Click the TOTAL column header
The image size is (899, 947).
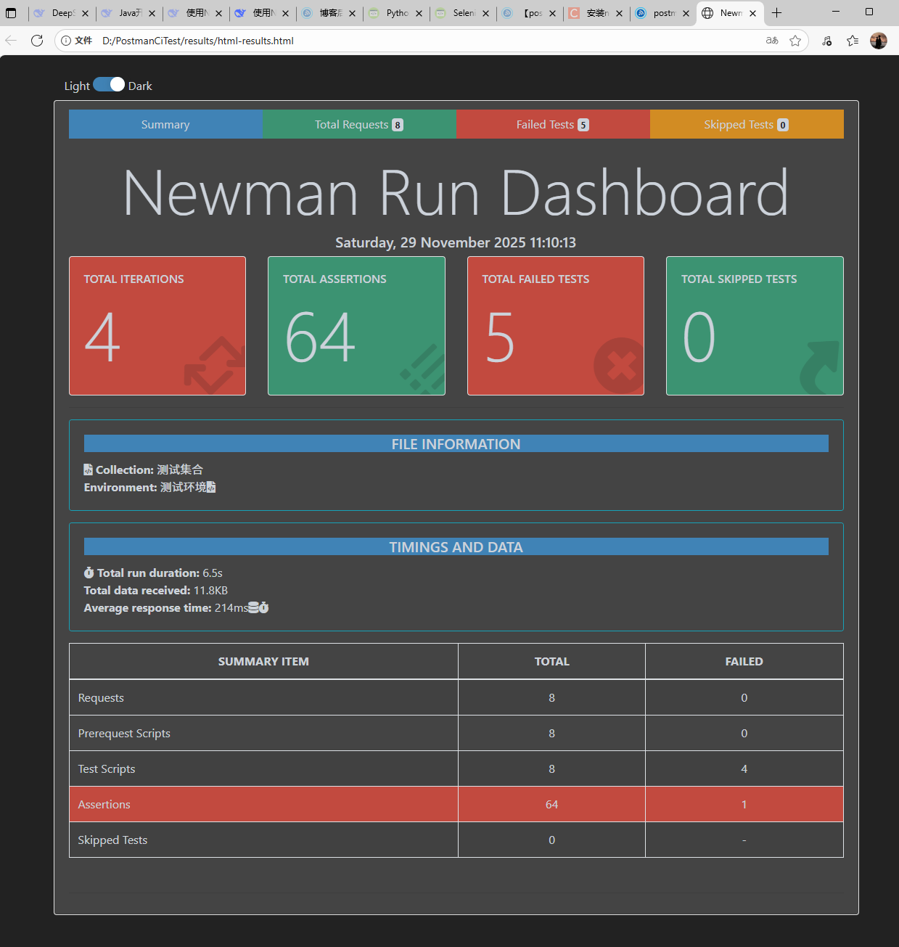[x=551, y=661]
